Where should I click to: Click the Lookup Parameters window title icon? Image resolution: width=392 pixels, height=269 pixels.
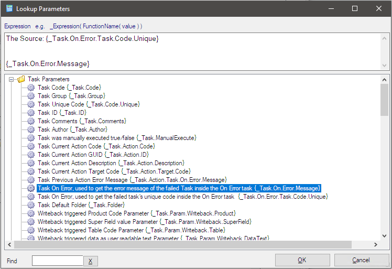coord(9,8)
